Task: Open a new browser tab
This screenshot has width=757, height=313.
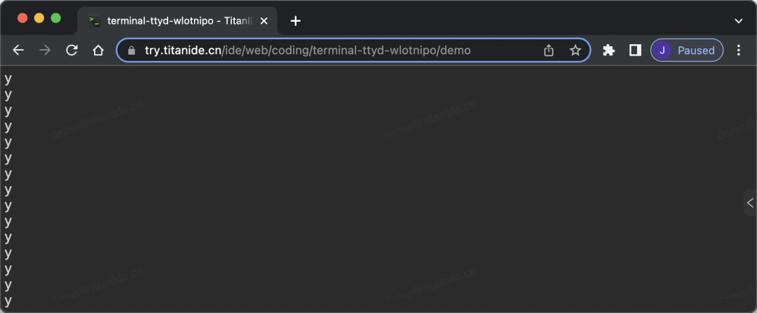Action: click(296, 21)
